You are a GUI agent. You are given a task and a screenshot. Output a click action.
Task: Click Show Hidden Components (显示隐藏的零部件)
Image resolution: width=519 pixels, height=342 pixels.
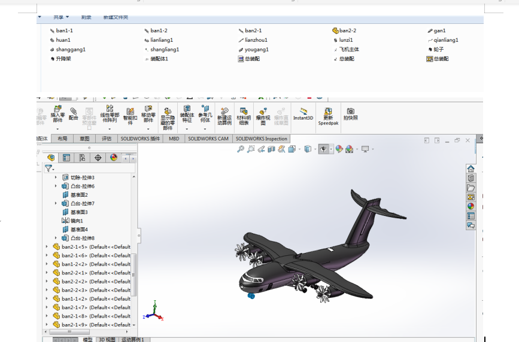pyautogui.click(x=168, y=118)
